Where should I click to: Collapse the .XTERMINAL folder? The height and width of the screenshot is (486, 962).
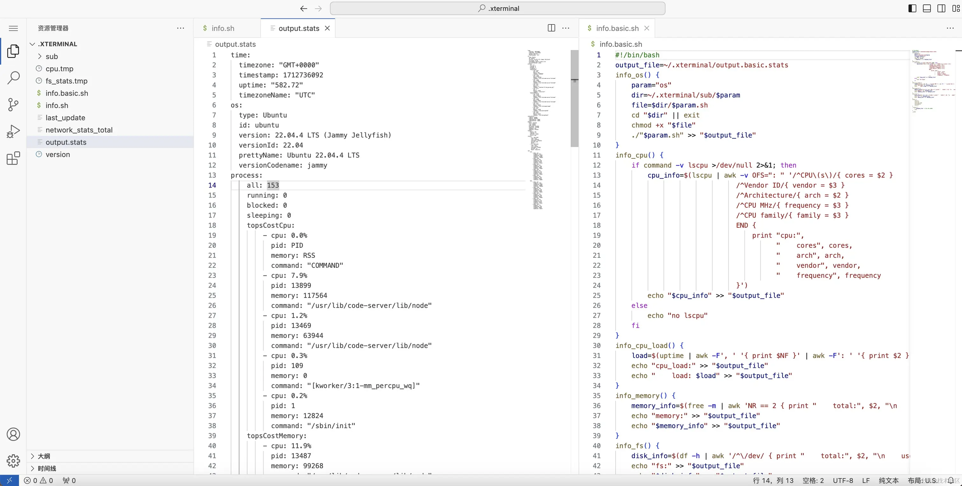33,44
